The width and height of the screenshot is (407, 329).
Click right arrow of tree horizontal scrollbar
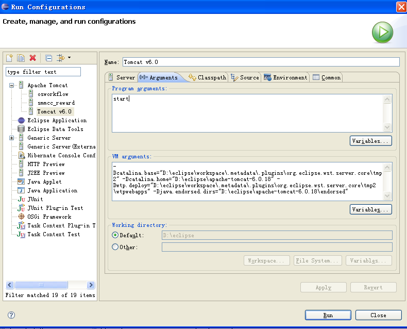[x=91, y=285]
